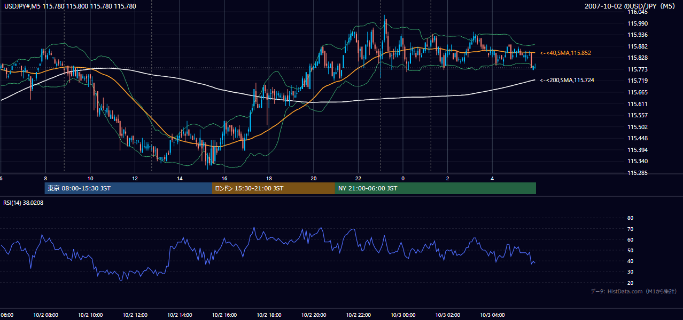Click the white 200,SMA,115.724 label
The height and width of the screenshot is (320, 683).
coord(567,81)
